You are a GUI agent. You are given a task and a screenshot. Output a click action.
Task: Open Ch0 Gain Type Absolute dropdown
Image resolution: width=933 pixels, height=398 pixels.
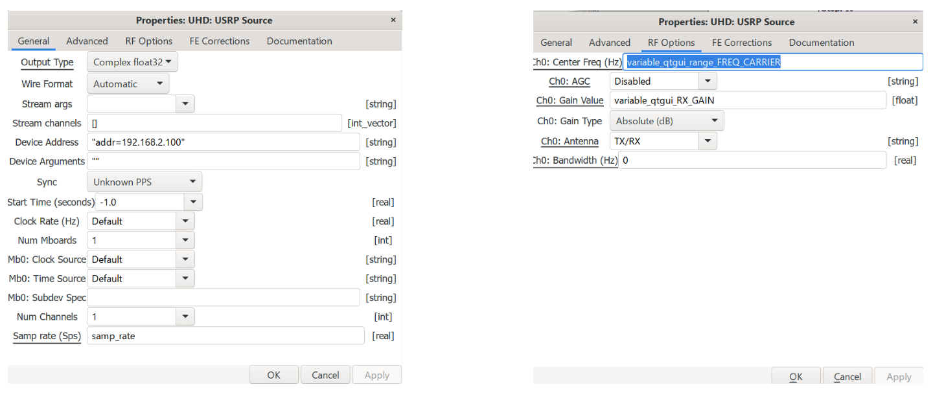[x=667, y=121]
